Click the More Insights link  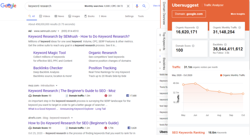[x=238, y=14]
